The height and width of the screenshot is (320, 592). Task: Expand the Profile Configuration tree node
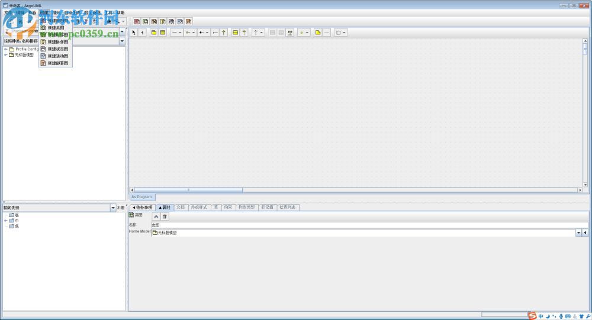point(6,49)
